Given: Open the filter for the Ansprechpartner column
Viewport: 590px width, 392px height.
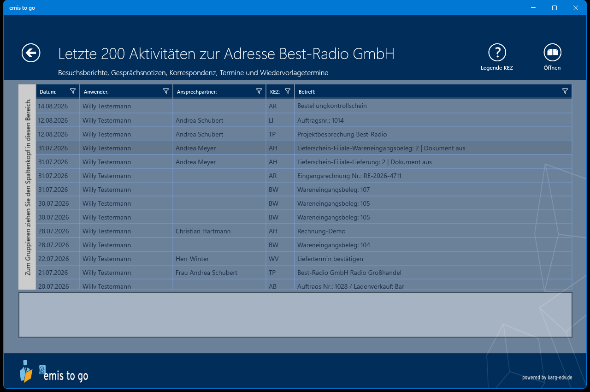Looking at the screenshot, I should click(x=259, y=91).
